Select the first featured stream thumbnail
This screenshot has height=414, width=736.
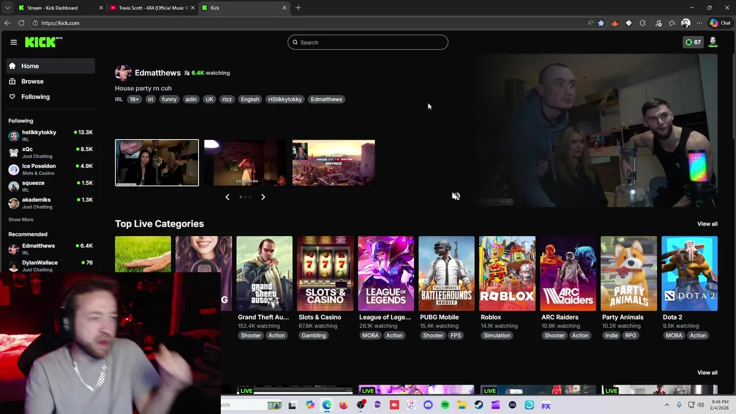pos(157,163)
